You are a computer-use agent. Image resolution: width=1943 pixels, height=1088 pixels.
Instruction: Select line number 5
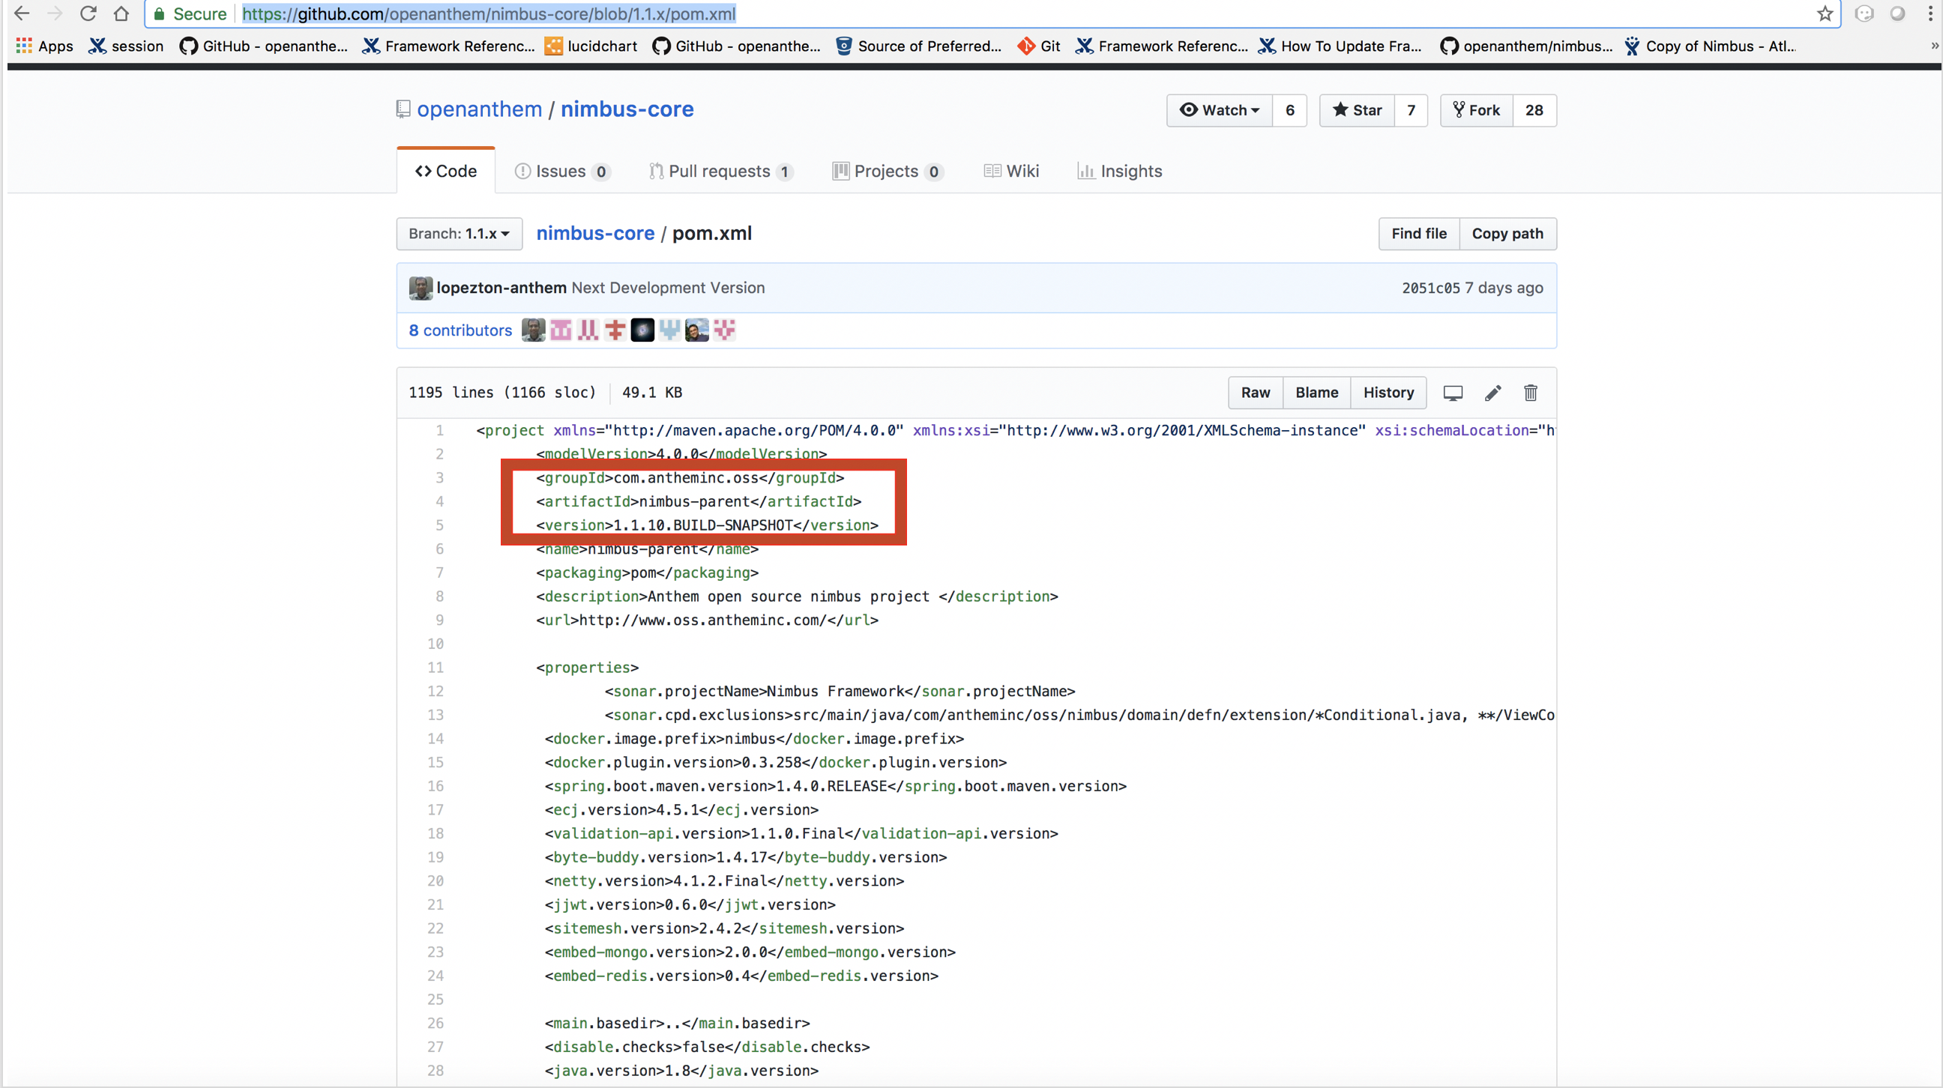439,525
